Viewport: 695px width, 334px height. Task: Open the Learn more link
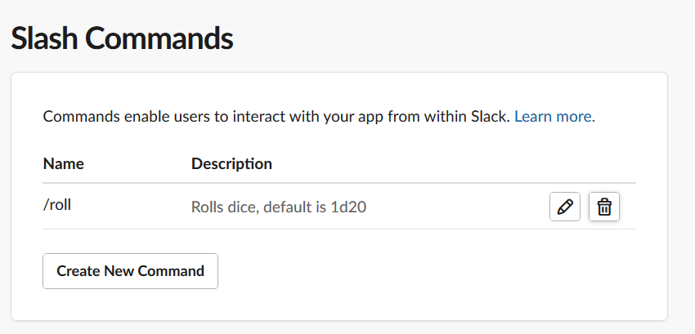[554, 117]
